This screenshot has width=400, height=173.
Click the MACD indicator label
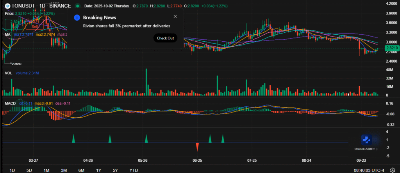pos(10,103)
